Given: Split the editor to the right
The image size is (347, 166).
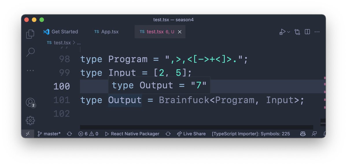Looking at the screenshot, I should (x=307, y=32).
